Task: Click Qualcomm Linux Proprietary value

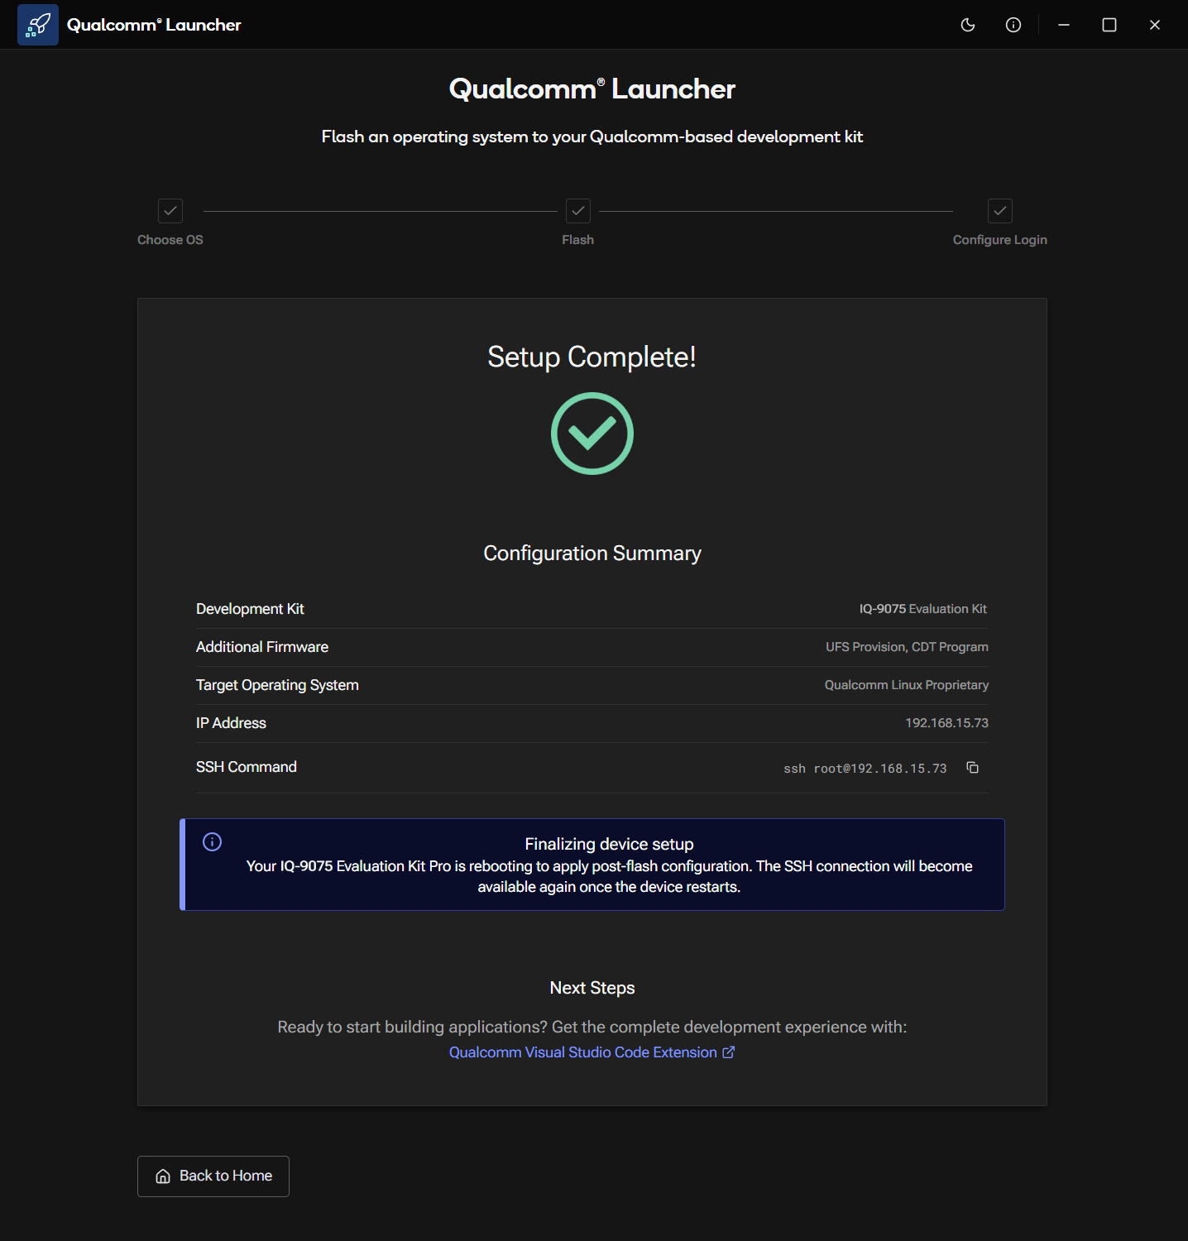Action: pos(907,685)
